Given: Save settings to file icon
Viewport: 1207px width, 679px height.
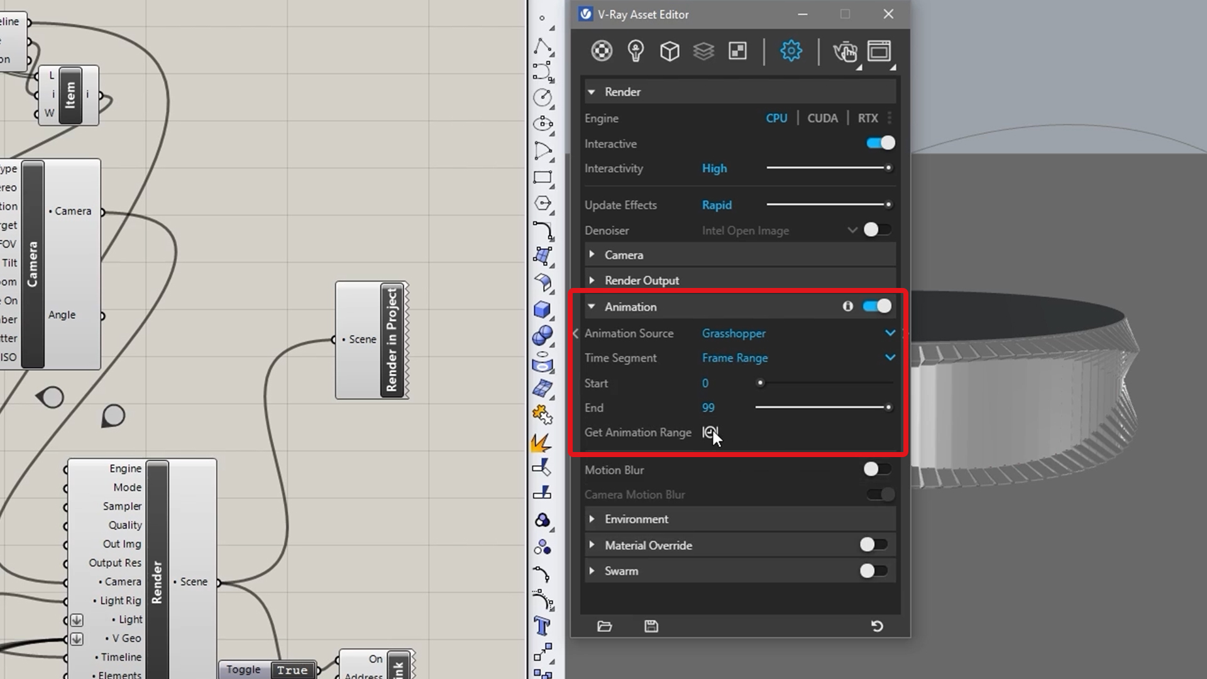Looking at the screenshot, I should (x=651, y=626).
